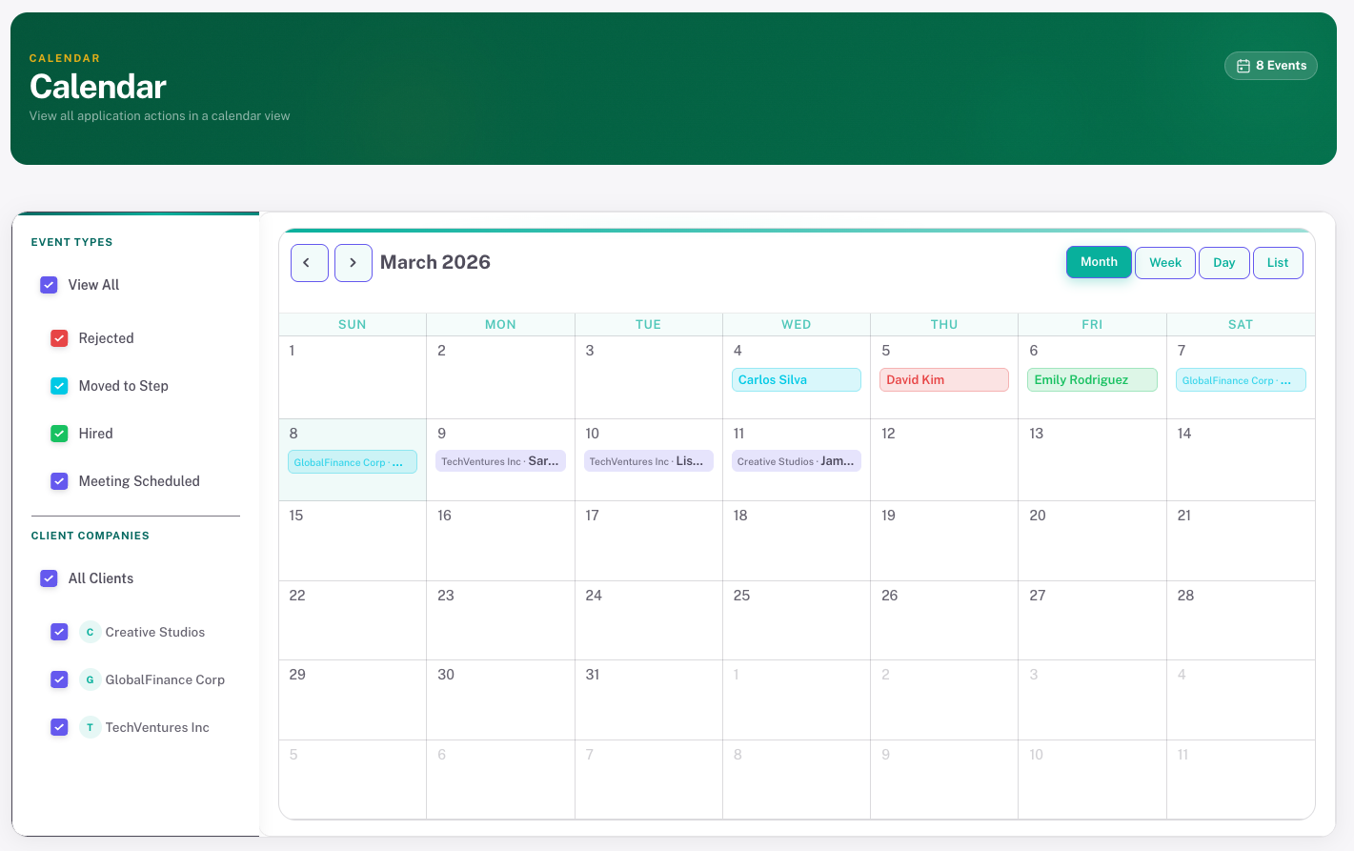Click the GlobalFinance Corp G avatar icon
The height and width of the screenshot is (851, 1354).
tap(90, 679)
